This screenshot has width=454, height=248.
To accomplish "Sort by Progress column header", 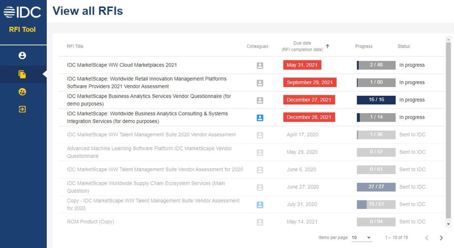I will [364, 46].
